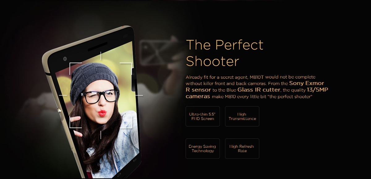
Task: Tap the phone's home navigation key
Action: click(x=119, y=175)
